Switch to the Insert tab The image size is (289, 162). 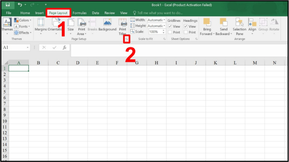point(39,13)
